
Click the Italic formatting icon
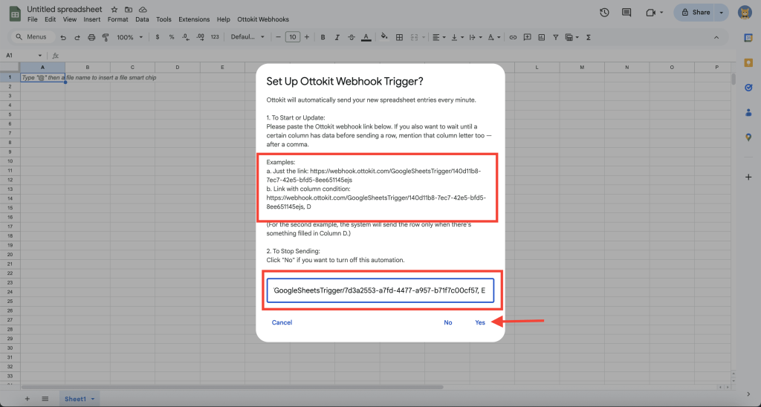click(x=337, y=37)
